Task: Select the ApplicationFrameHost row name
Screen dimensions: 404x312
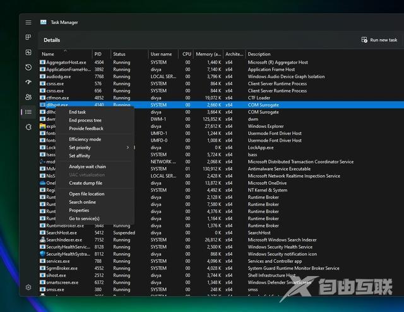Action: (69, 69)
